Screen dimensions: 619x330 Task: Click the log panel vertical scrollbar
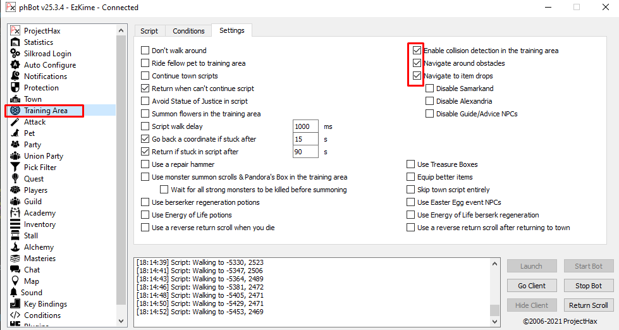(x=494, y=284)
